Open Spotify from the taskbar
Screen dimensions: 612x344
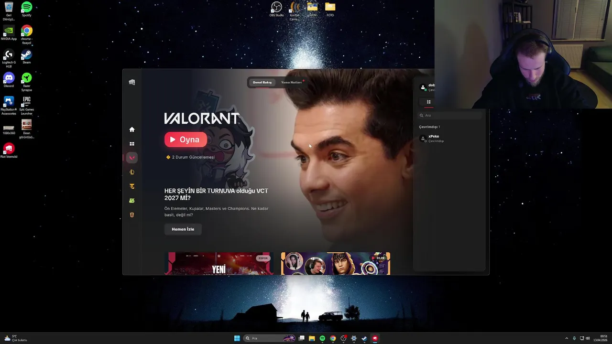coord(322,338)
